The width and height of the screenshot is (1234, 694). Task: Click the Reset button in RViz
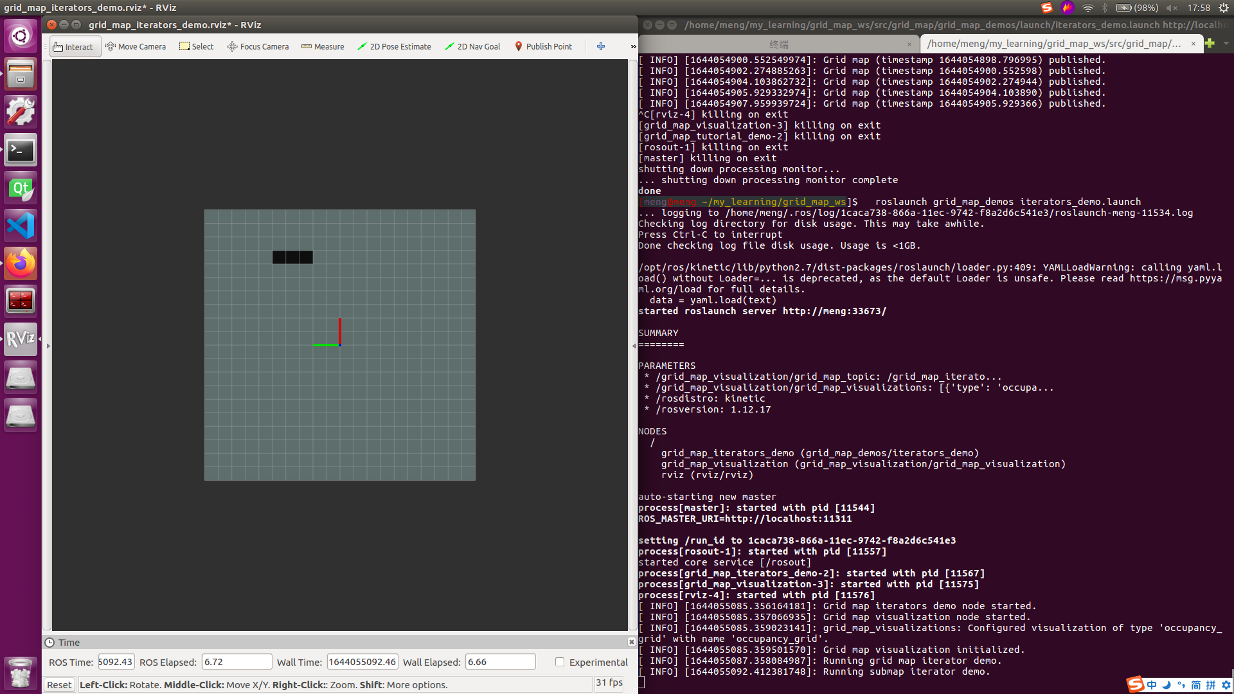click(x=59, y=685)
